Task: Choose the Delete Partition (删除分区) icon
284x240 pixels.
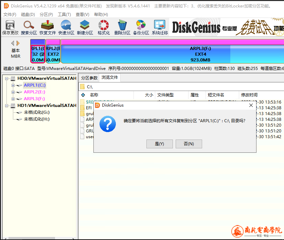Action: [122, 27]
